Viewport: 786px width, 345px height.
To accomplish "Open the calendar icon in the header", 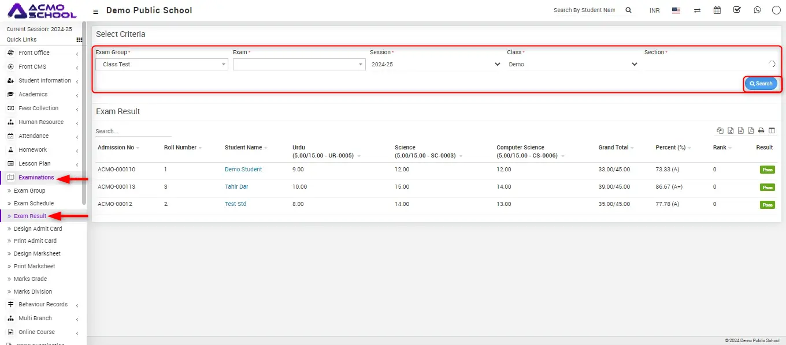I will pyautogui.click(x=717, y=10).
